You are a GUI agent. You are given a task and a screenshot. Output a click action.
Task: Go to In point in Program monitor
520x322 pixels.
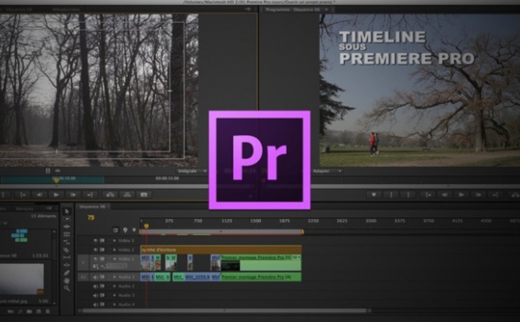(428, 195)
